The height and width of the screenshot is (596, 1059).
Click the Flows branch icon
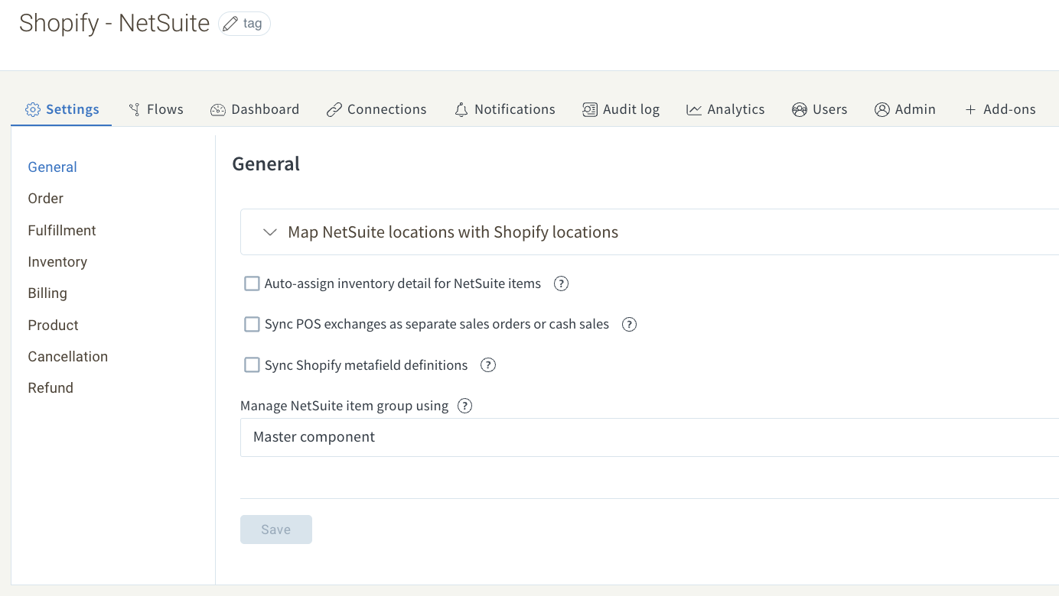[x=134, y=109]
